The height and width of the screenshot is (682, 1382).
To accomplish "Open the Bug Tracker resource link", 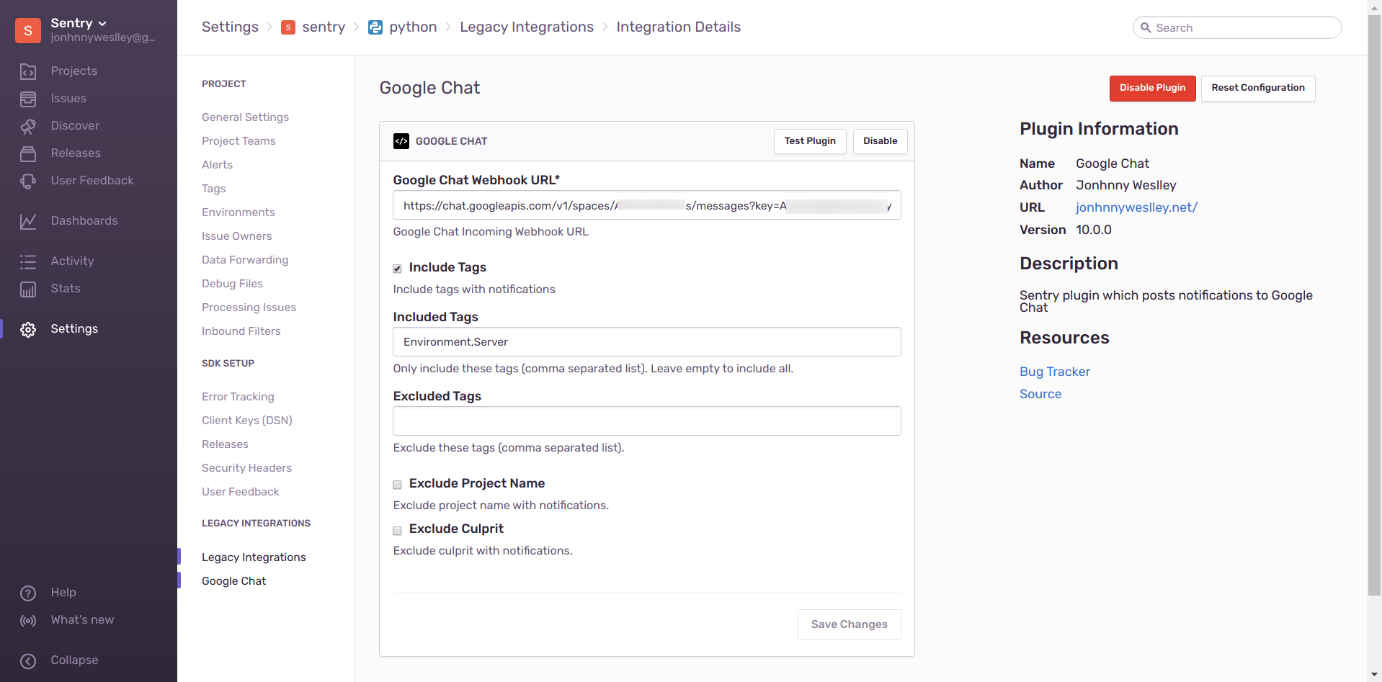I will (x=1054, y=372).
